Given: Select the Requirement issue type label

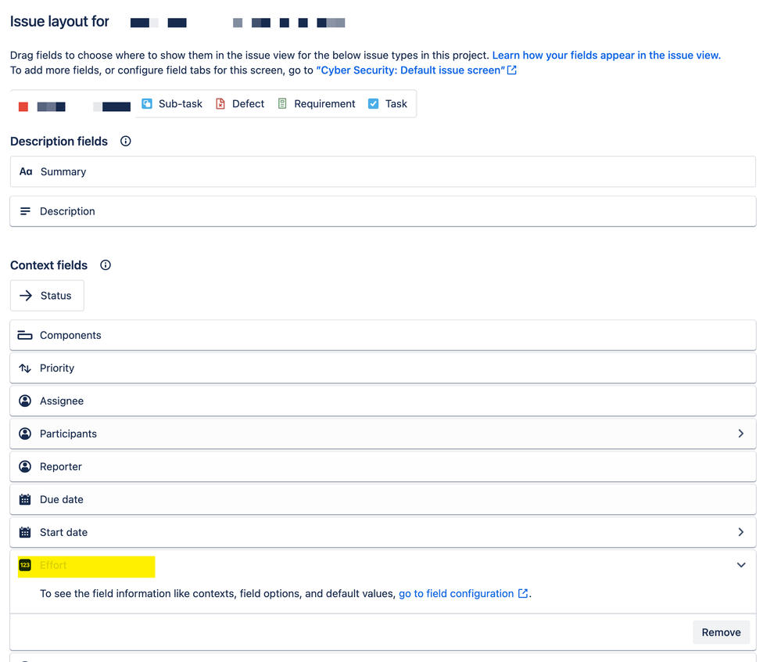Looking at the screenshot, I should pyautogui.click(x=324, y=104).
